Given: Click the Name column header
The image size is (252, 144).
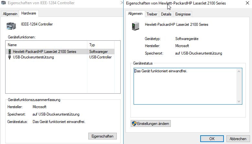Looking at the screenshot, I should tap(47, 45).
